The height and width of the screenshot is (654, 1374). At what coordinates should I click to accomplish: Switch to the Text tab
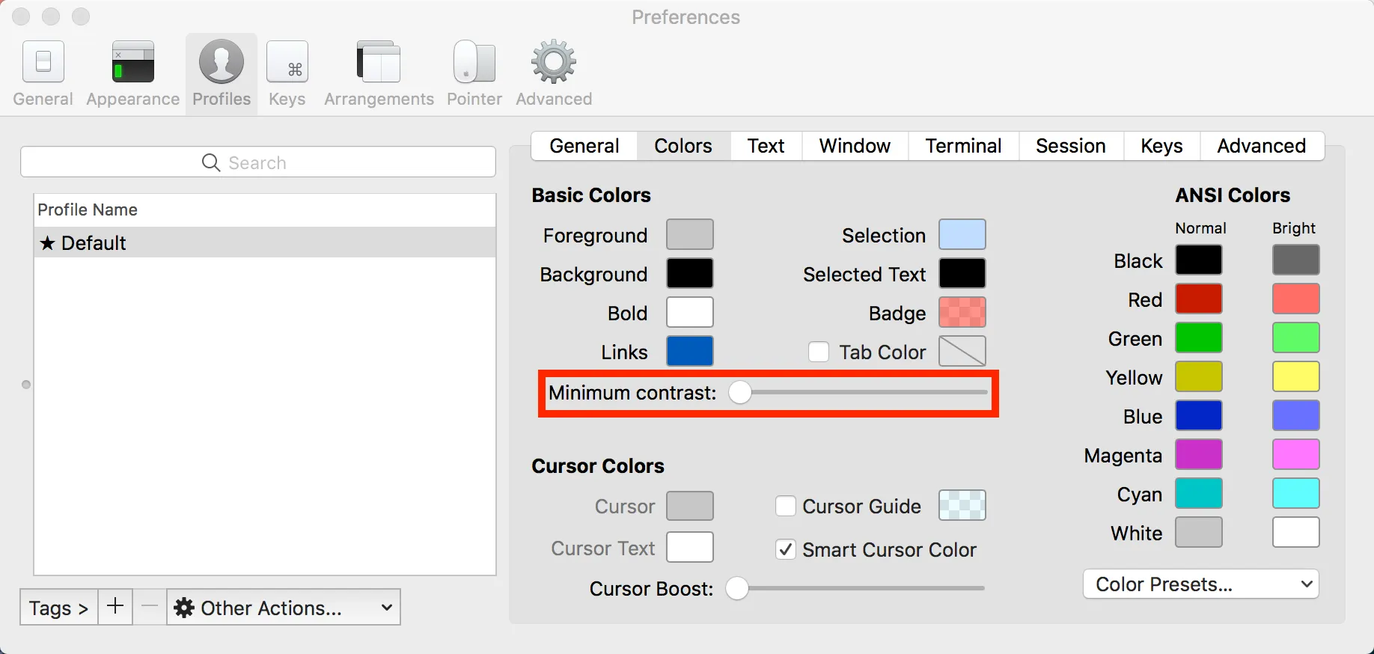[766, 146]
